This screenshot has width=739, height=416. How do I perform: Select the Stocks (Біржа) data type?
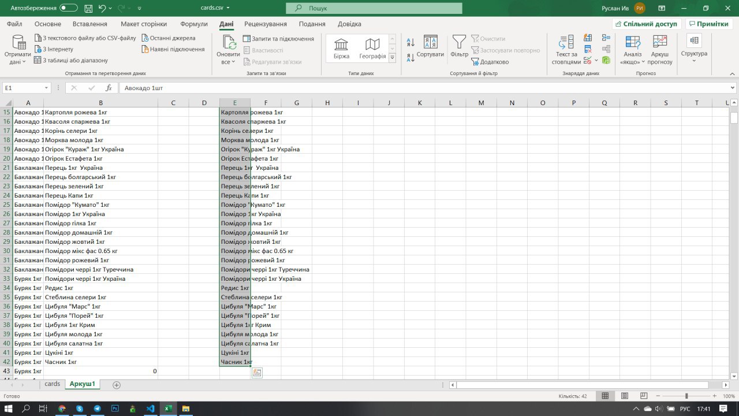click(341, 48)
